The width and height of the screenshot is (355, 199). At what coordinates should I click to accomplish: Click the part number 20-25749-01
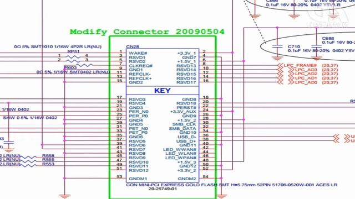(x=163, y=189)
